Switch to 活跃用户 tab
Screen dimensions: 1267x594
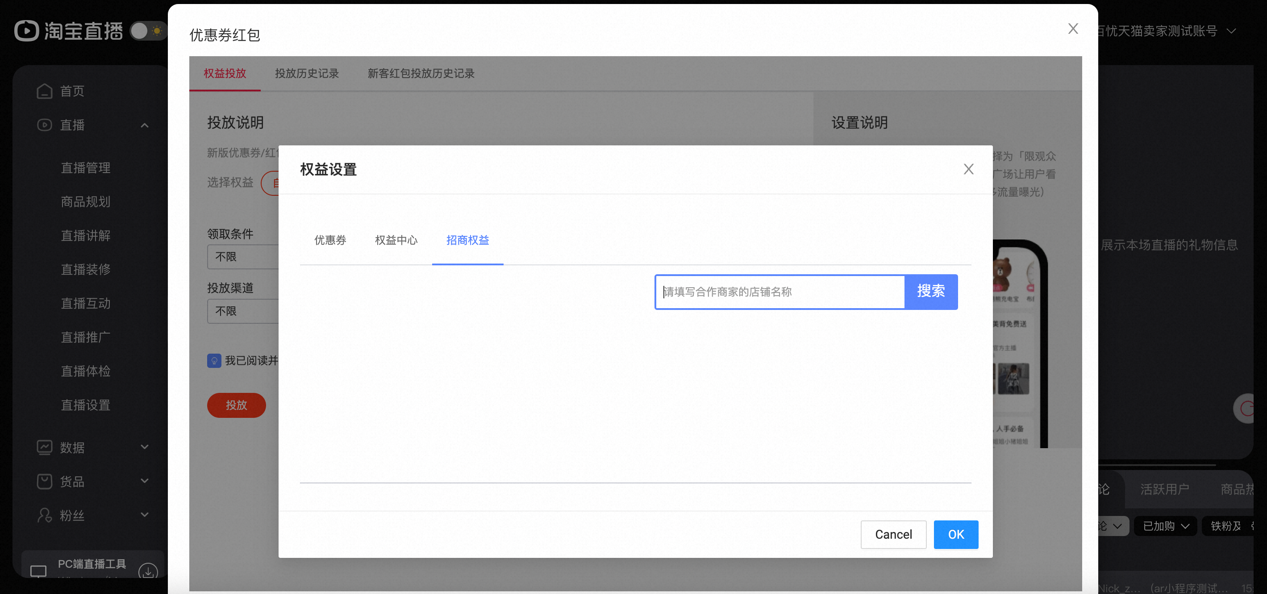[x=1165, y=489]
